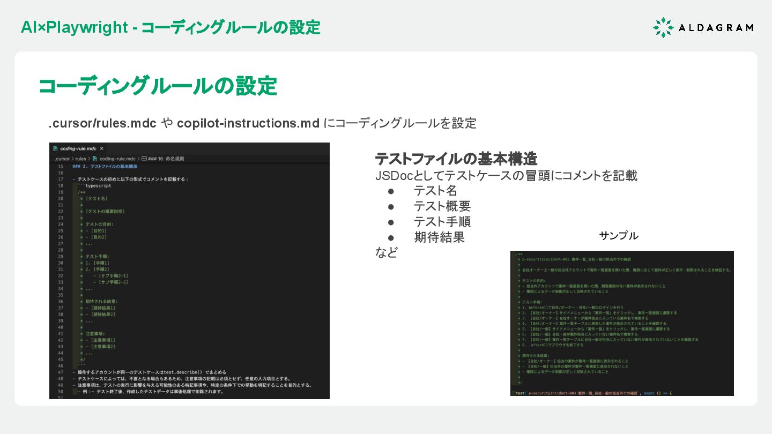Image resolution: width=772 pixels, height=434 pixels.
Task: Click '期待される結果:' in sample code
Action: pos(536,356)
